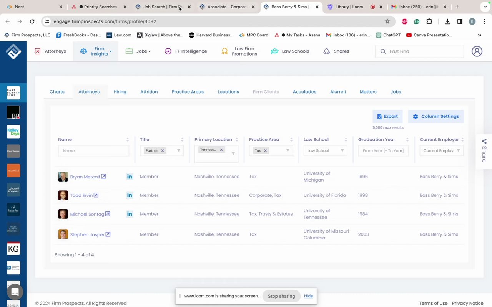492x307 pixels.
Task: Open Shares in top navigation
Action: click(336, 51)
